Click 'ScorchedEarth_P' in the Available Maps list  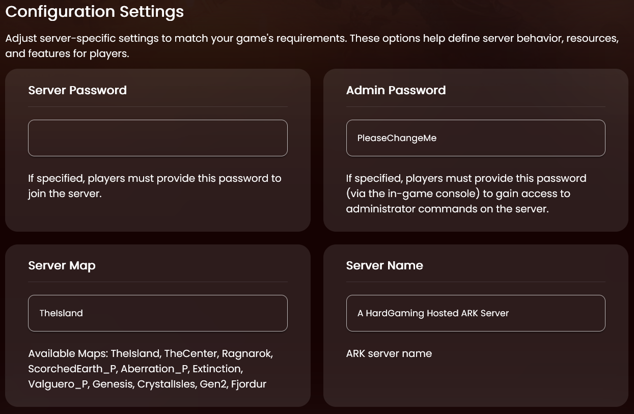click(x=72, y=369)
